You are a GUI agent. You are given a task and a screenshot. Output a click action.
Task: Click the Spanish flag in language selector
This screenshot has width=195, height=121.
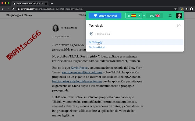click(133, 16)
